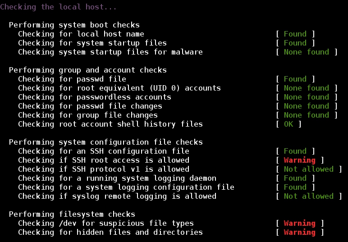The height and width of the screenshot is (242, 348).
Task: Click the Warning for /dev suspicious file types
Action: (x=299, y=223)
